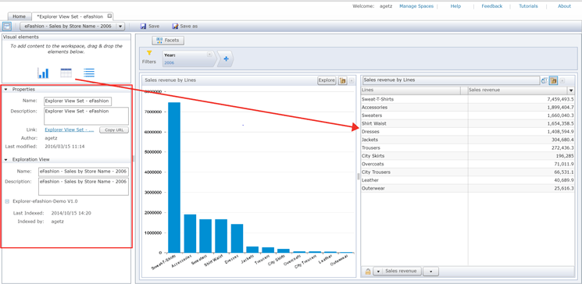Open dropdown arrow left of Sales revenue button
The width and height of the screenshot is (582, 284).
(x=377, y=272)
